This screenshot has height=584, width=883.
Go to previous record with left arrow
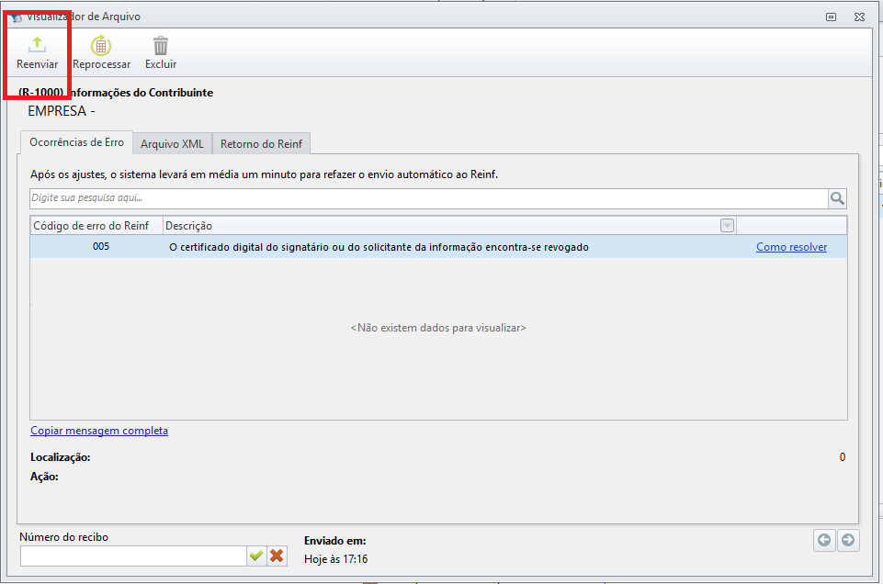(824, 540)
